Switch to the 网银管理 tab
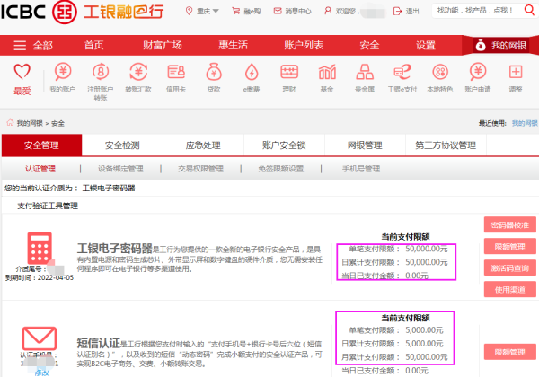The width and height of the screenshot is (539, 377). click(x=365, y=145)
